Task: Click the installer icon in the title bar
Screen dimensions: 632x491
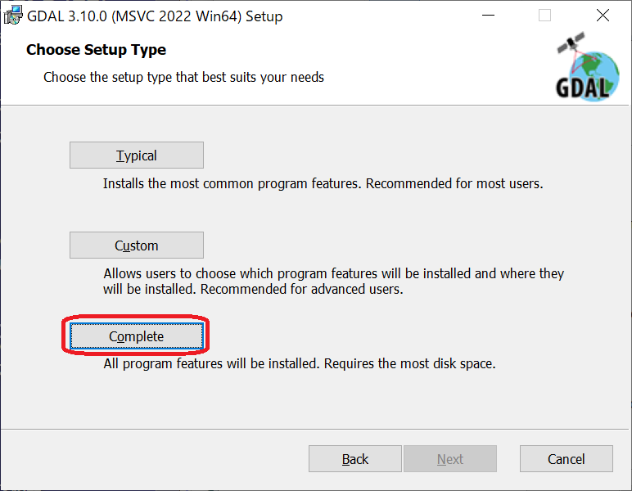Action: (x=13, y=16)
